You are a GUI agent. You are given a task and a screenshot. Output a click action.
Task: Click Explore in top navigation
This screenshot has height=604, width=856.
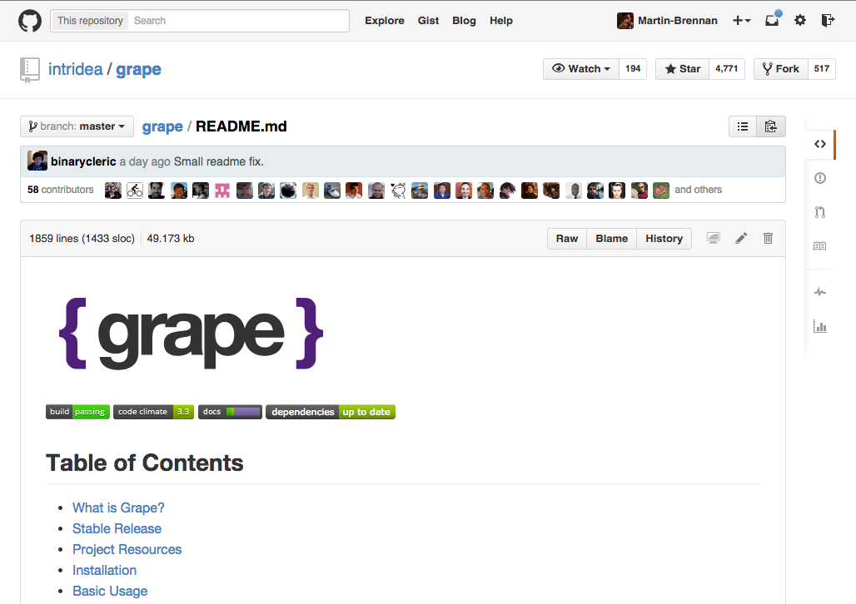(385, 21)
